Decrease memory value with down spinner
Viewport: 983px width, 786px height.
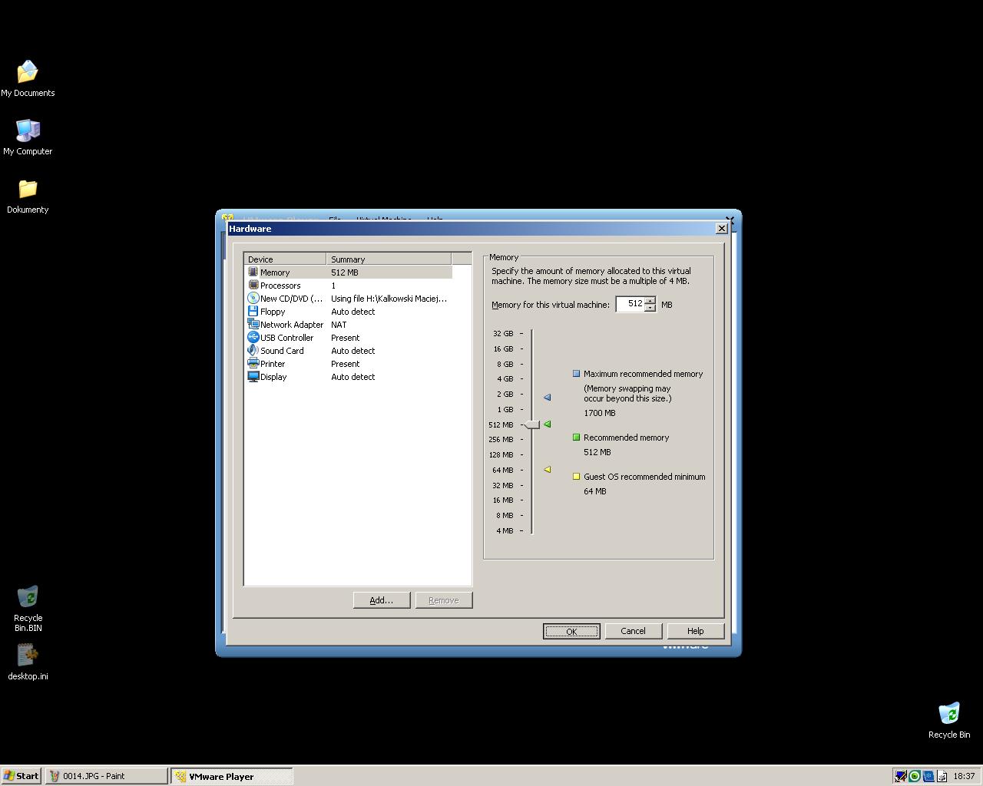point(650,308)
